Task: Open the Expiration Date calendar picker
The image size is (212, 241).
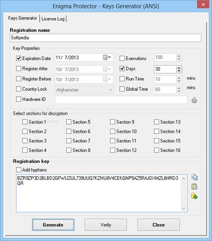Action: coord(107,57)
